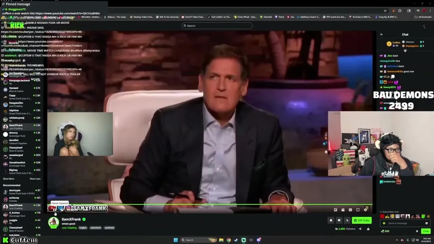Click Show More under followed channels
This screenshot has width=434, height=244.
tap(8, 179)
